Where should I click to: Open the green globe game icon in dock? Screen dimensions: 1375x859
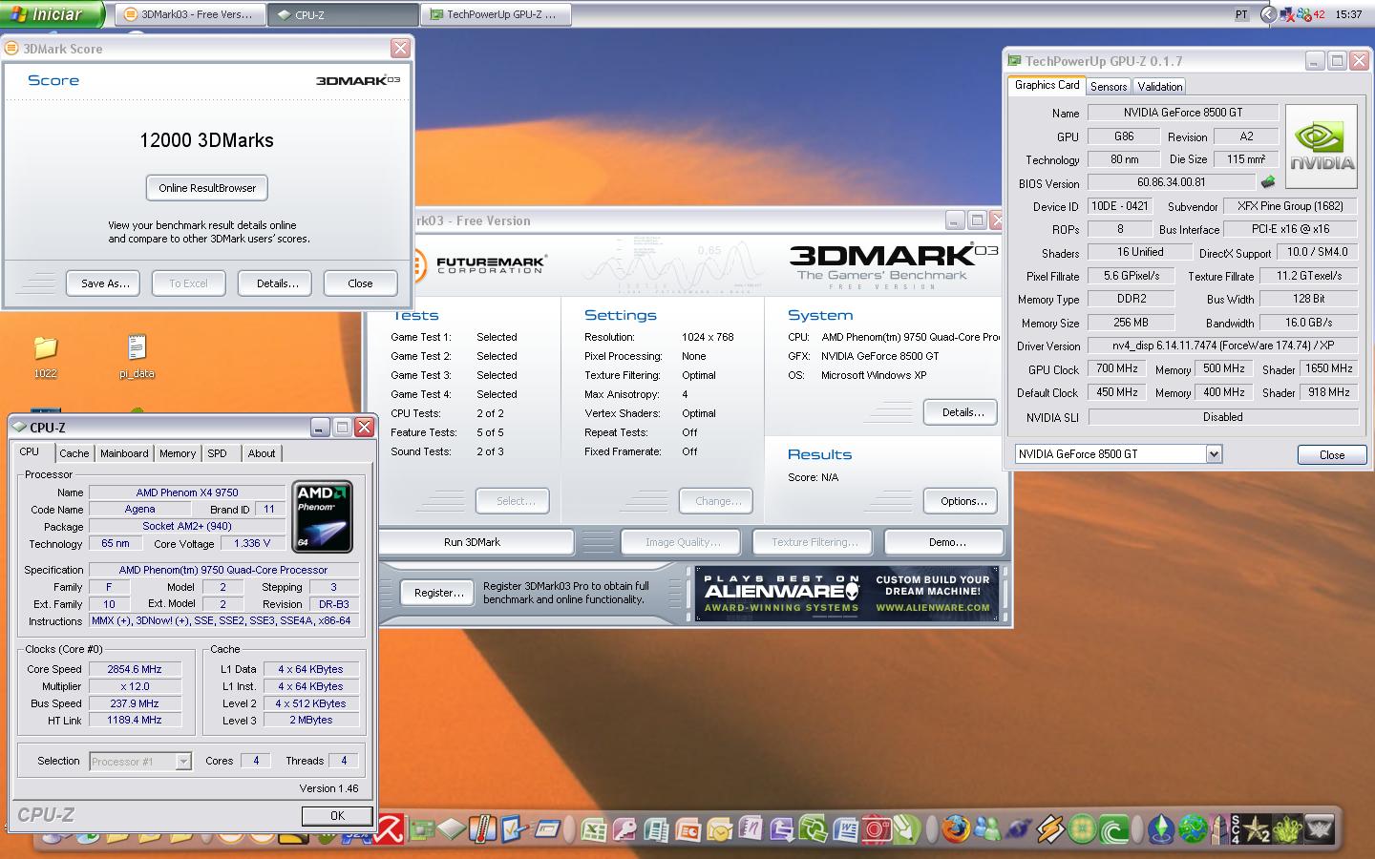pyautogui.click(x=1192, y=828)
